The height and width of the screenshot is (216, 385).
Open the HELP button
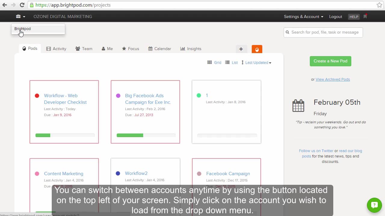click(354, 17)
